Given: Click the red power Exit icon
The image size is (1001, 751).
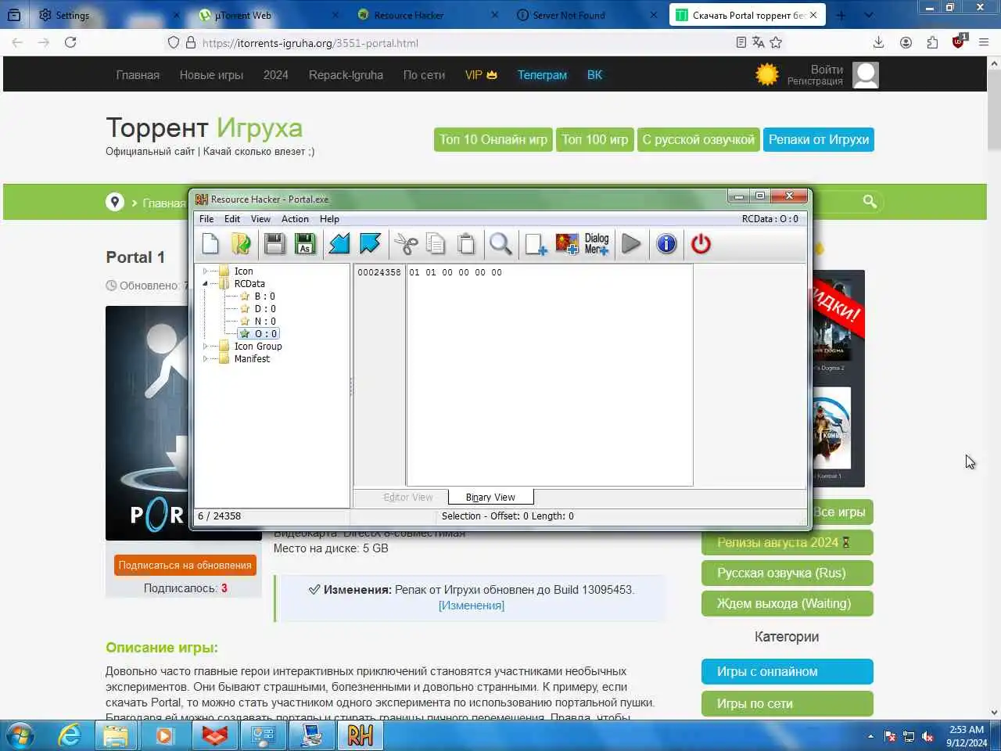Looking at the screenshot, I should click(x=701, y=244).
